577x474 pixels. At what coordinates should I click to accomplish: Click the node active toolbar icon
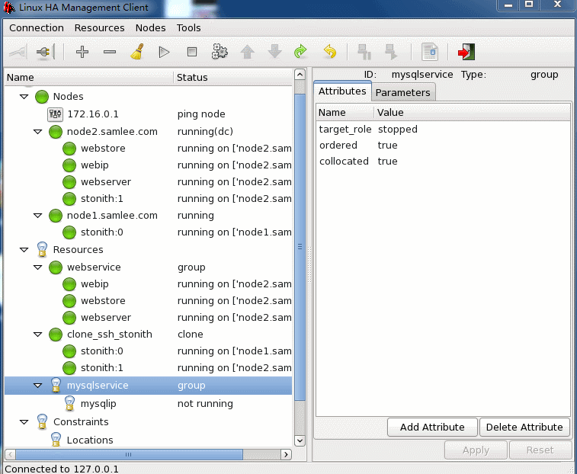coord(392,52)
